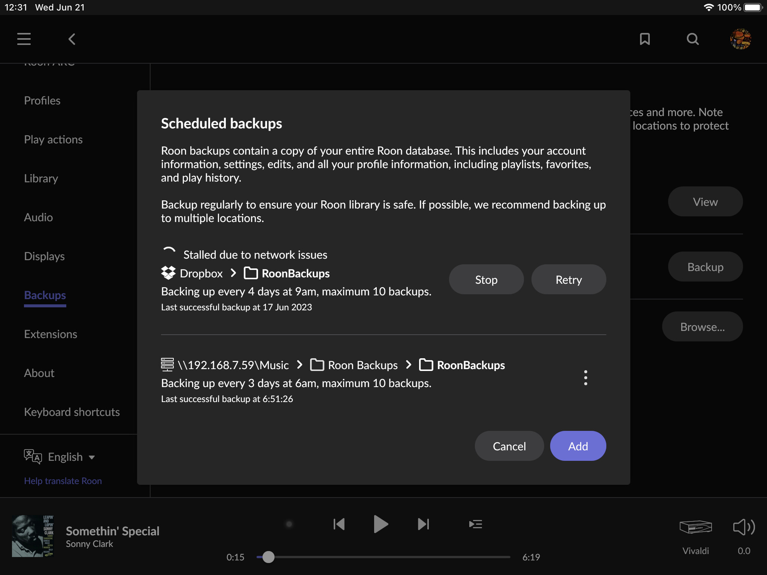Switch to the Audio settings section

39,217
